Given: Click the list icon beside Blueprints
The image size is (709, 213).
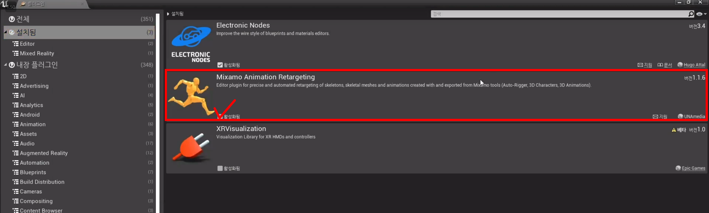Looking at the screenshot, I should [16, 172].
